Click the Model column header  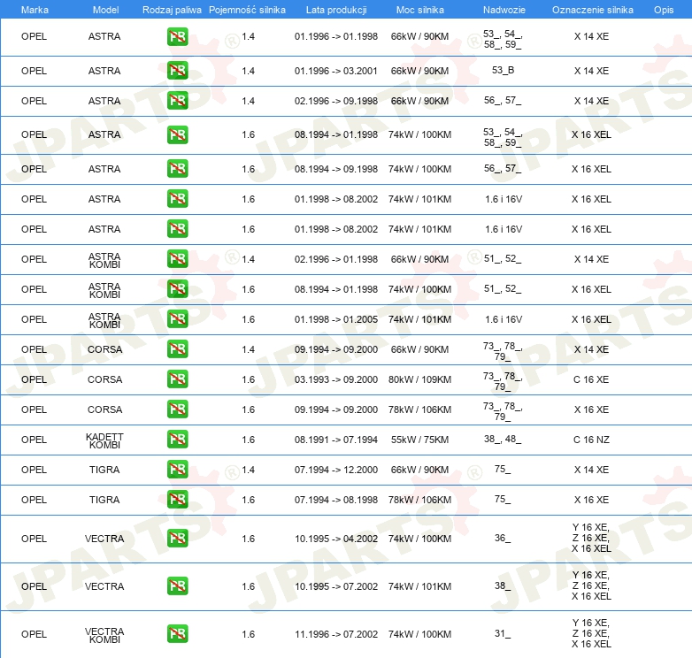tap(105, 10)
